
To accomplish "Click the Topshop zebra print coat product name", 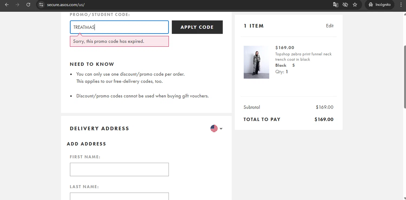I will pos(303,57).
